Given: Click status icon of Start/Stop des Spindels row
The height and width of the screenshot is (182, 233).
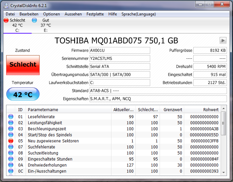Looking at the screenshot, I should (11, 135).
